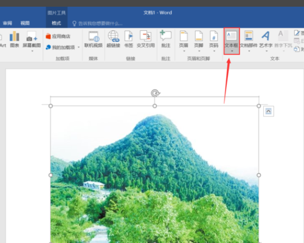Click the 图片工具 contextual tab label
This screenshot has height=243, width=304.
pyautogui.click(x=57, y=13)
